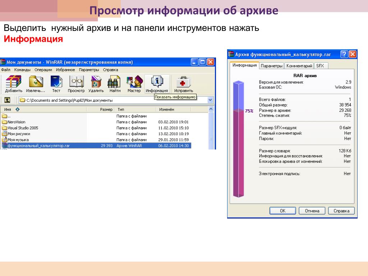Click the date 03.02.2010 19:01
The image size is (368, 276).
173,122
